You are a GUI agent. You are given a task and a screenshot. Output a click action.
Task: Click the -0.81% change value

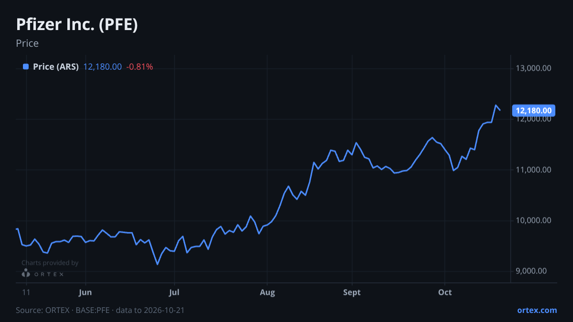(x=139, y=67)
